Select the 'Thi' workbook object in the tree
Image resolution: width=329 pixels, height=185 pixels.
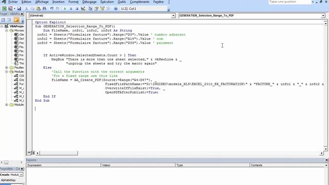19,63
